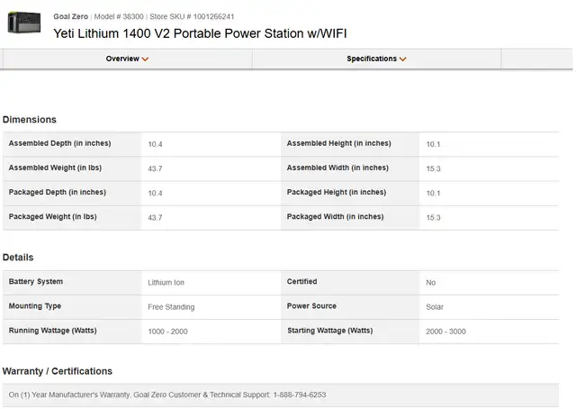This screenshot has width=576, height=409.
Task: Select the Model # 38300 text
Action: 119,16
